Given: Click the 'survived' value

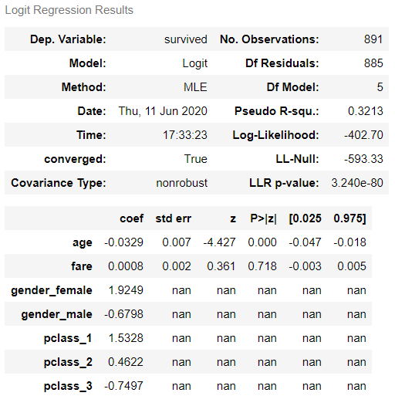Looking at the screenshot, I should point(186,39).
